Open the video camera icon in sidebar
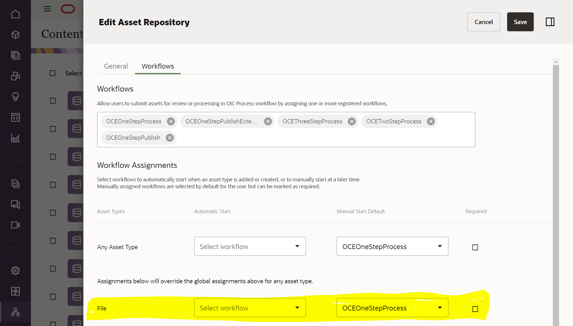The width and height of the screenshot is (573, 326). pos(15,225)
